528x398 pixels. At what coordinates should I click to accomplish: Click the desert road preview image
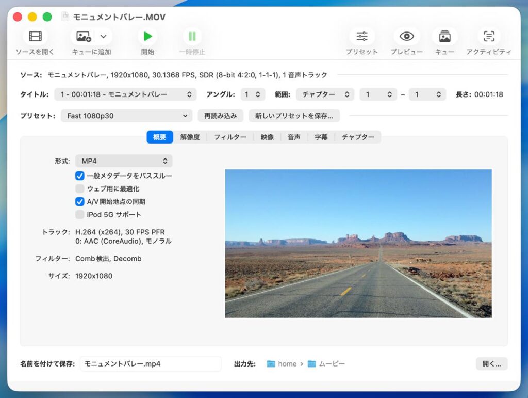pyautogui.click(x=358, y=243)
